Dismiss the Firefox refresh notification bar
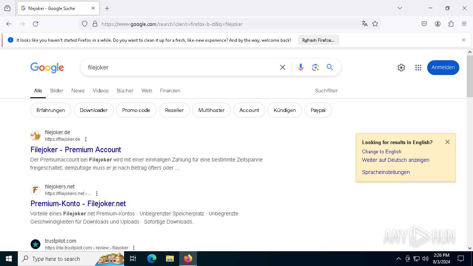This screenshot has height=266, width=473. point(464,40)
